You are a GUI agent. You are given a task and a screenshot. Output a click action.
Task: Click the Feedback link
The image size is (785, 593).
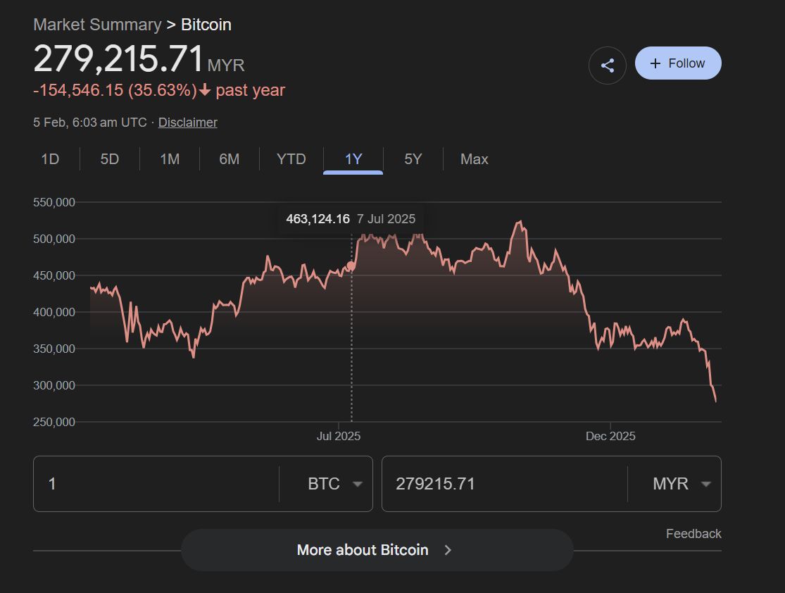pyautogui.click(x=693, y=534)
